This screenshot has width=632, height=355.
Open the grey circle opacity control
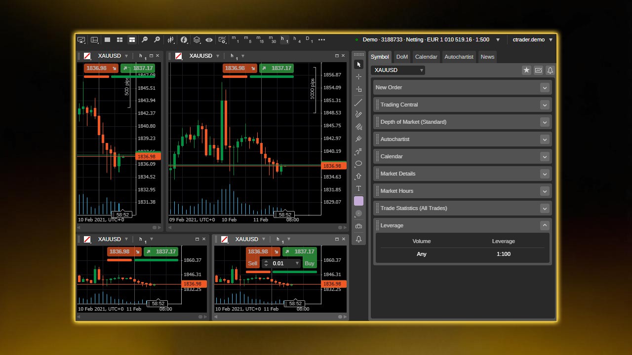pos(359,213)
